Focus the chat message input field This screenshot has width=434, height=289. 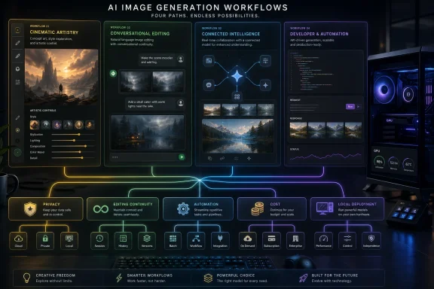144,157
